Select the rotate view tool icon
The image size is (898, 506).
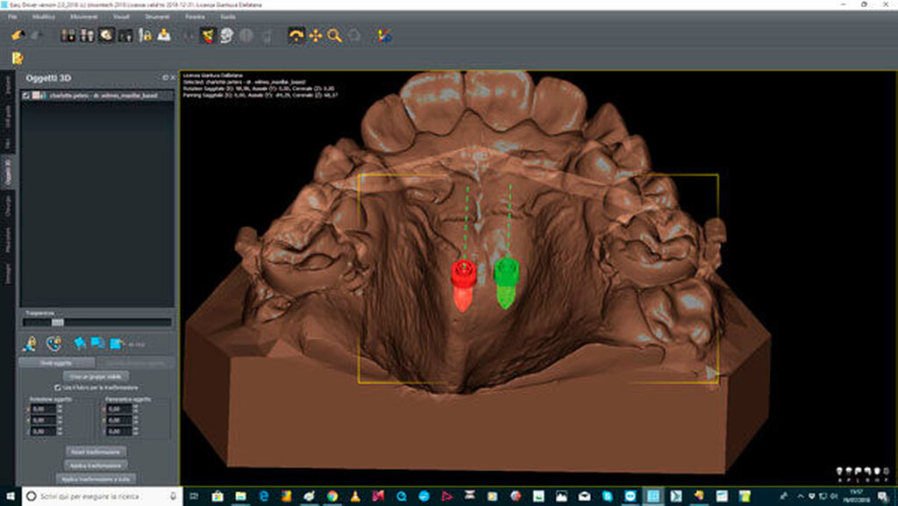296,36
